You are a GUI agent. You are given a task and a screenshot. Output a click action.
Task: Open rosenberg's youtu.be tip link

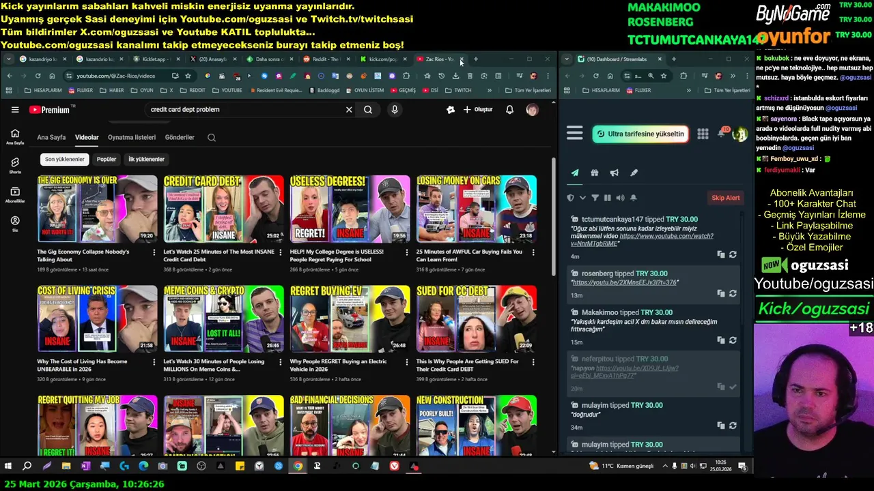pyautogui.click(x=624, y=282)
